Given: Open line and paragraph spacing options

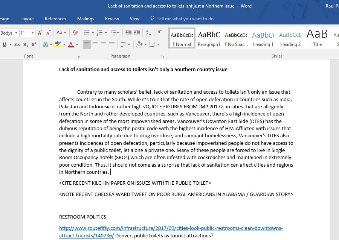Looking at the screenshot, I should [x=123, y=44].
